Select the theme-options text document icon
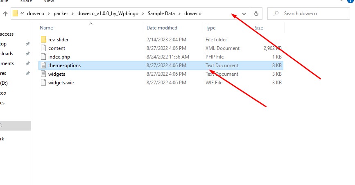The image size is (355, 185). click(x=43, y=65)
